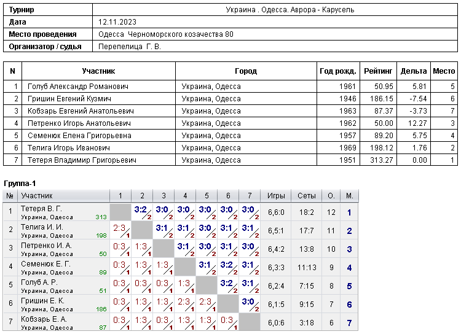Click Семенюк Елена Григорьевна name
The image size is (461, 334).
pos(79,136)
